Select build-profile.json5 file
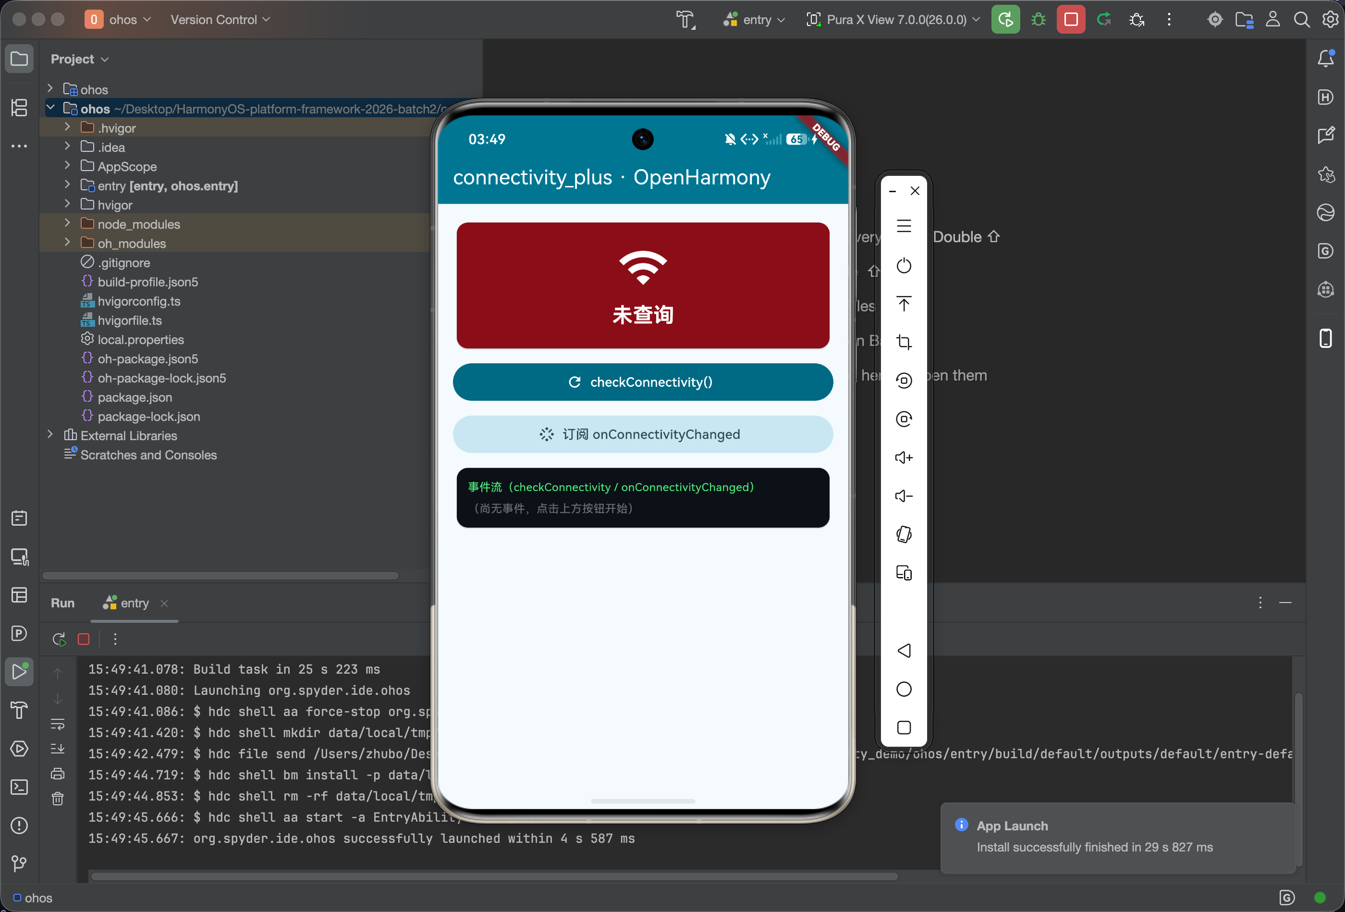This screenshot has height=912, width=1345. [147, 282]
